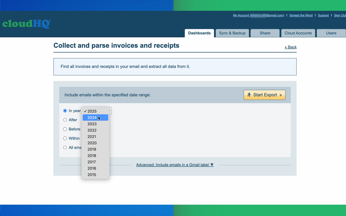Go to the Cloud Accounts tab

click(298, 33)
